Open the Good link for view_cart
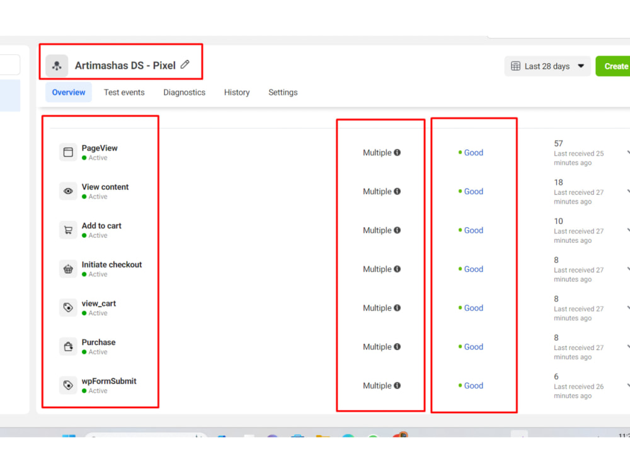 (x=474, y=308)
